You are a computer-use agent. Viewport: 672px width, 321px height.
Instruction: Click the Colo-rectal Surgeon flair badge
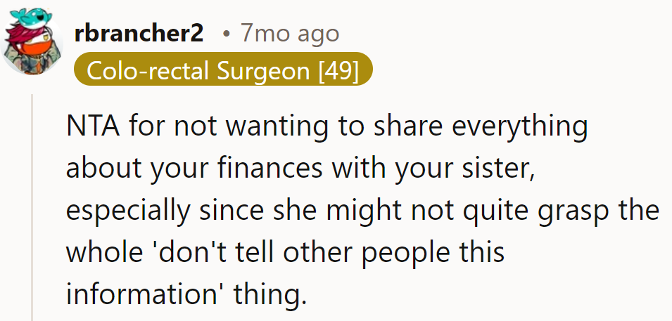click(222, 70)
